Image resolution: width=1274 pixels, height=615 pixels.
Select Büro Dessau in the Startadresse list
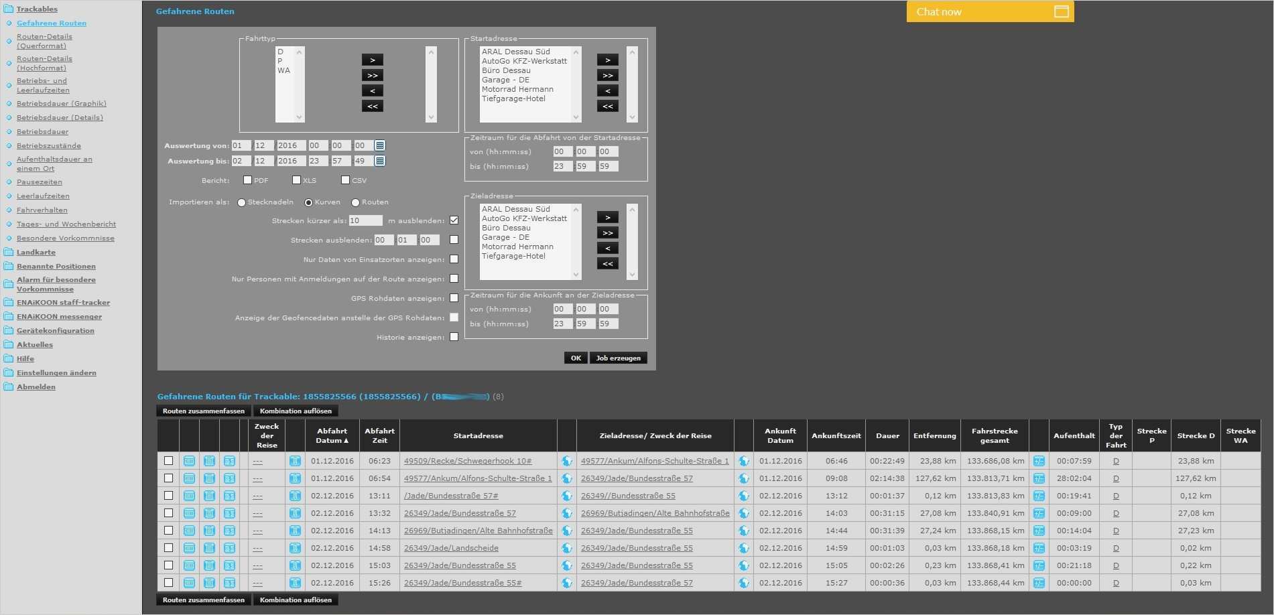tap(506, 70)
